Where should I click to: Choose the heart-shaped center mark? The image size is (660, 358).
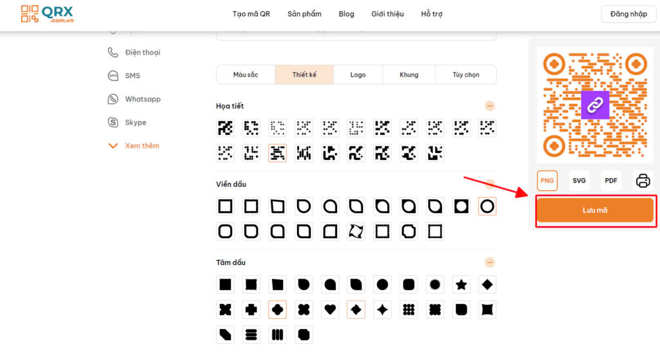[x=330, y=310]
